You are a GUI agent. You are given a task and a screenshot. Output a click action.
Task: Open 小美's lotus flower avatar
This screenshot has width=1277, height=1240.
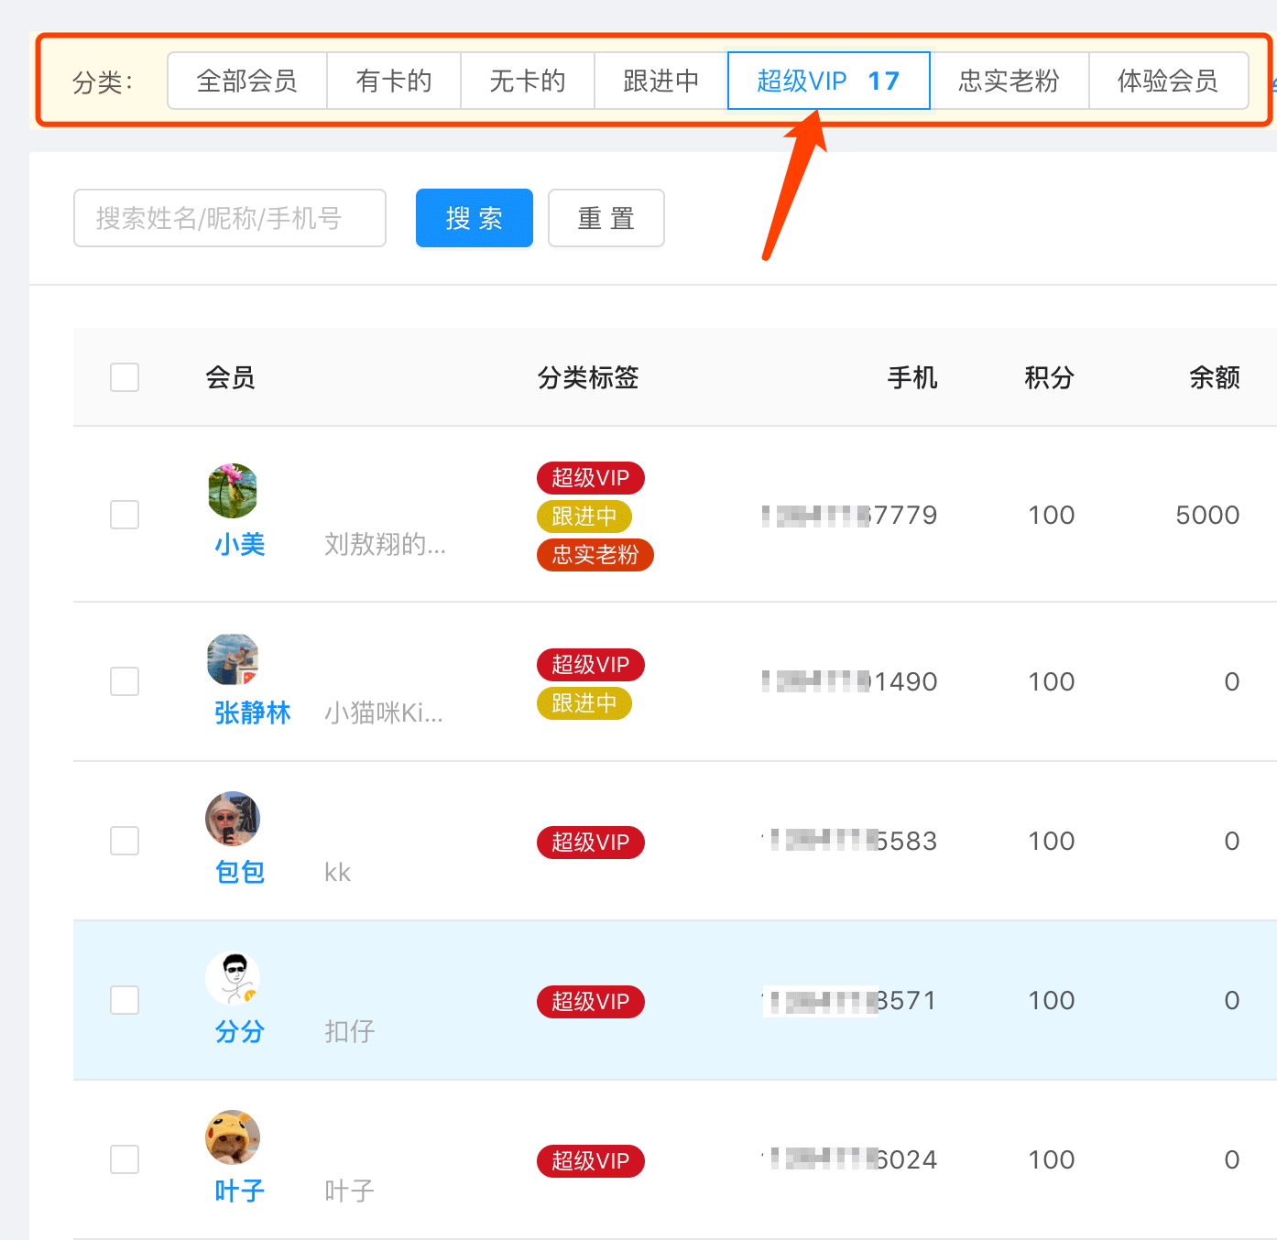(233, 491)
